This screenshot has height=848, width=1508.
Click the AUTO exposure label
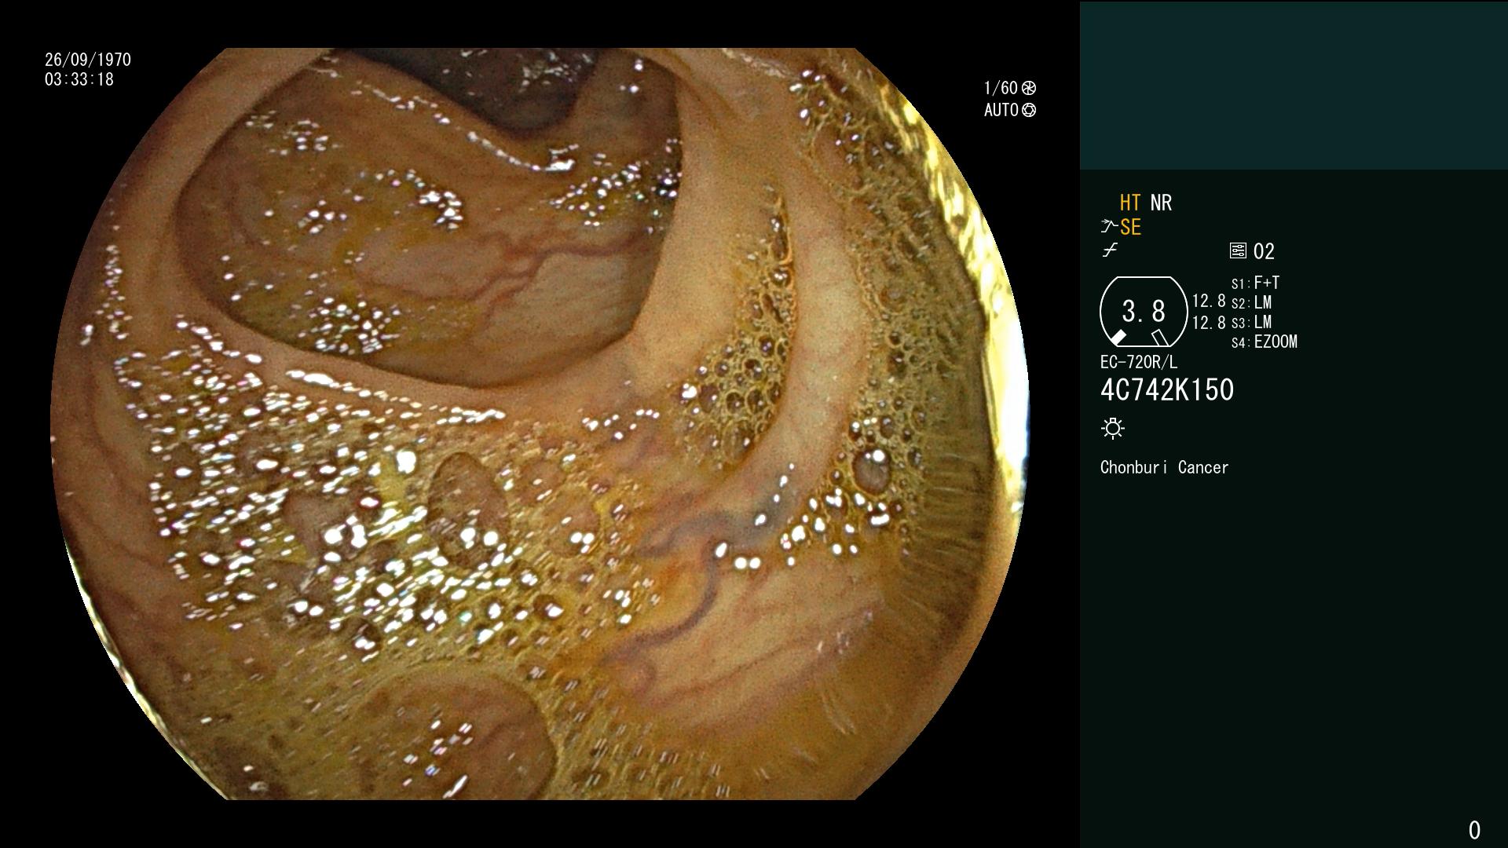pos(1001,110)
